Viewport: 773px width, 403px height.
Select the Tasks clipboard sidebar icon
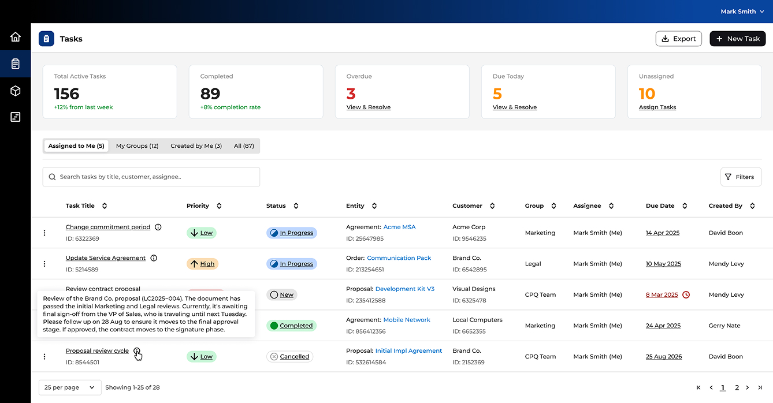(x=16, y=64)
